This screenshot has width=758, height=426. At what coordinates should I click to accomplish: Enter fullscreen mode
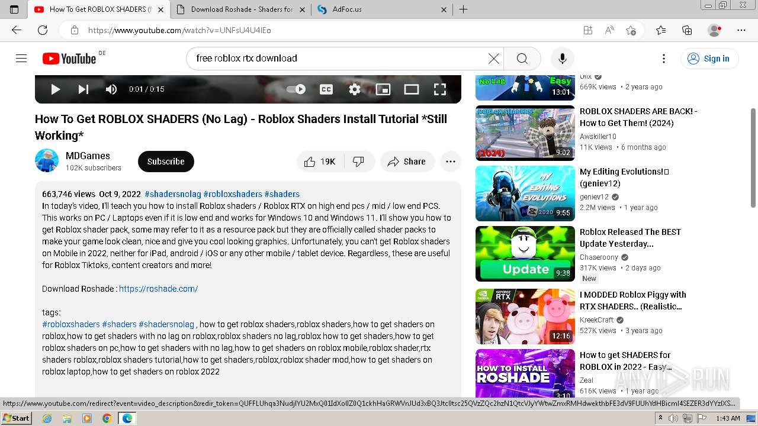coord(440,89)
